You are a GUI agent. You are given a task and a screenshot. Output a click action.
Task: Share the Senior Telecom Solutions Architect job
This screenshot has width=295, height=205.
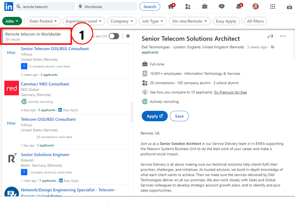coord(270,36)
